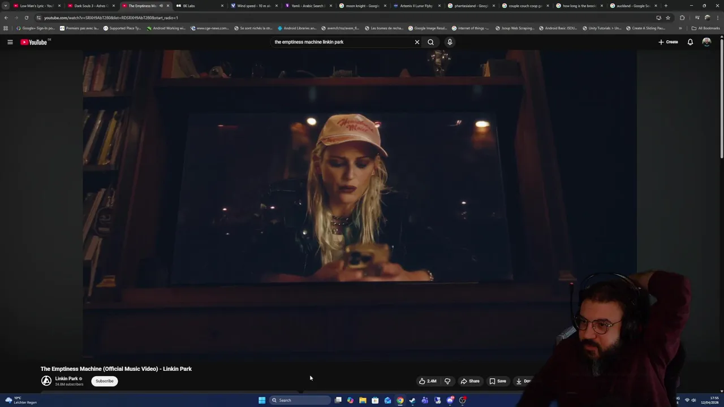This screenshot has height=407, width=724.
Task: Clear the YouTube search query
Action: [417, 42]
